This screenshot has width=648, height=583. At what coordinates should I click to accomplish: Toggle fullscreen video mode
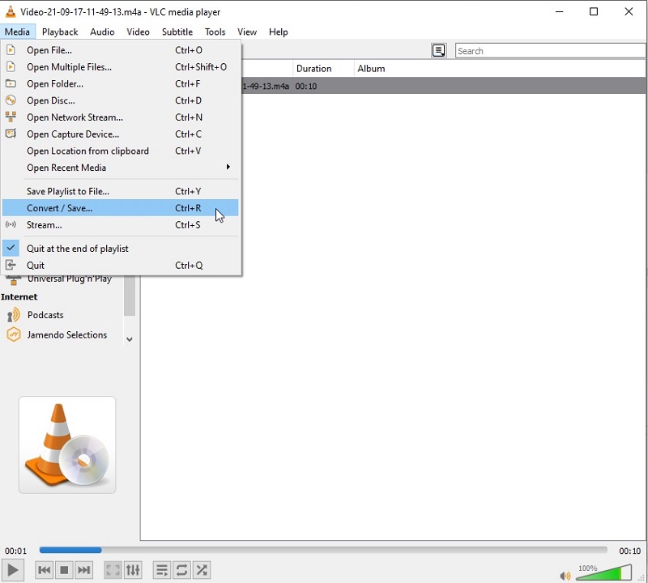[x=113, y=570]
